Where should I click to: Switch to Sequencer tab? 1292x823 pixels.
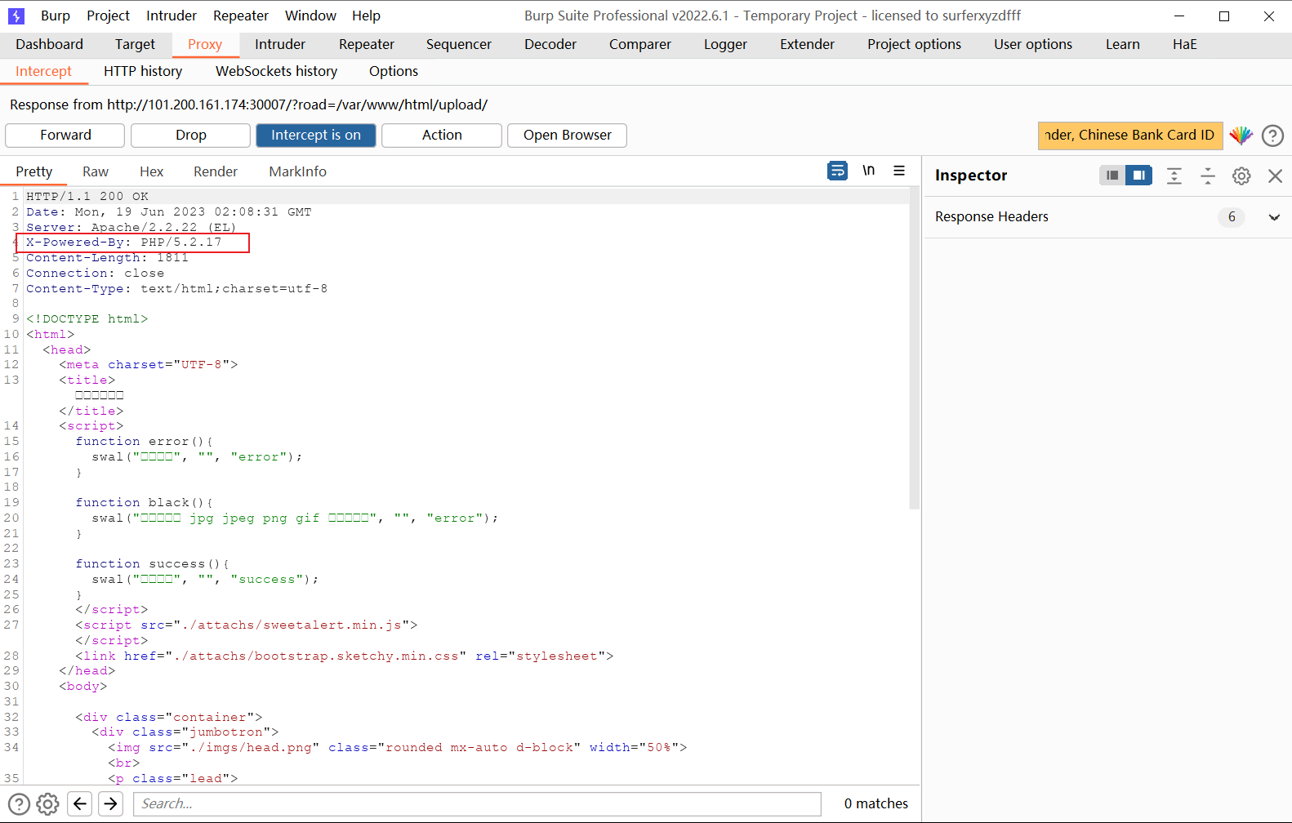pos(459,45)
